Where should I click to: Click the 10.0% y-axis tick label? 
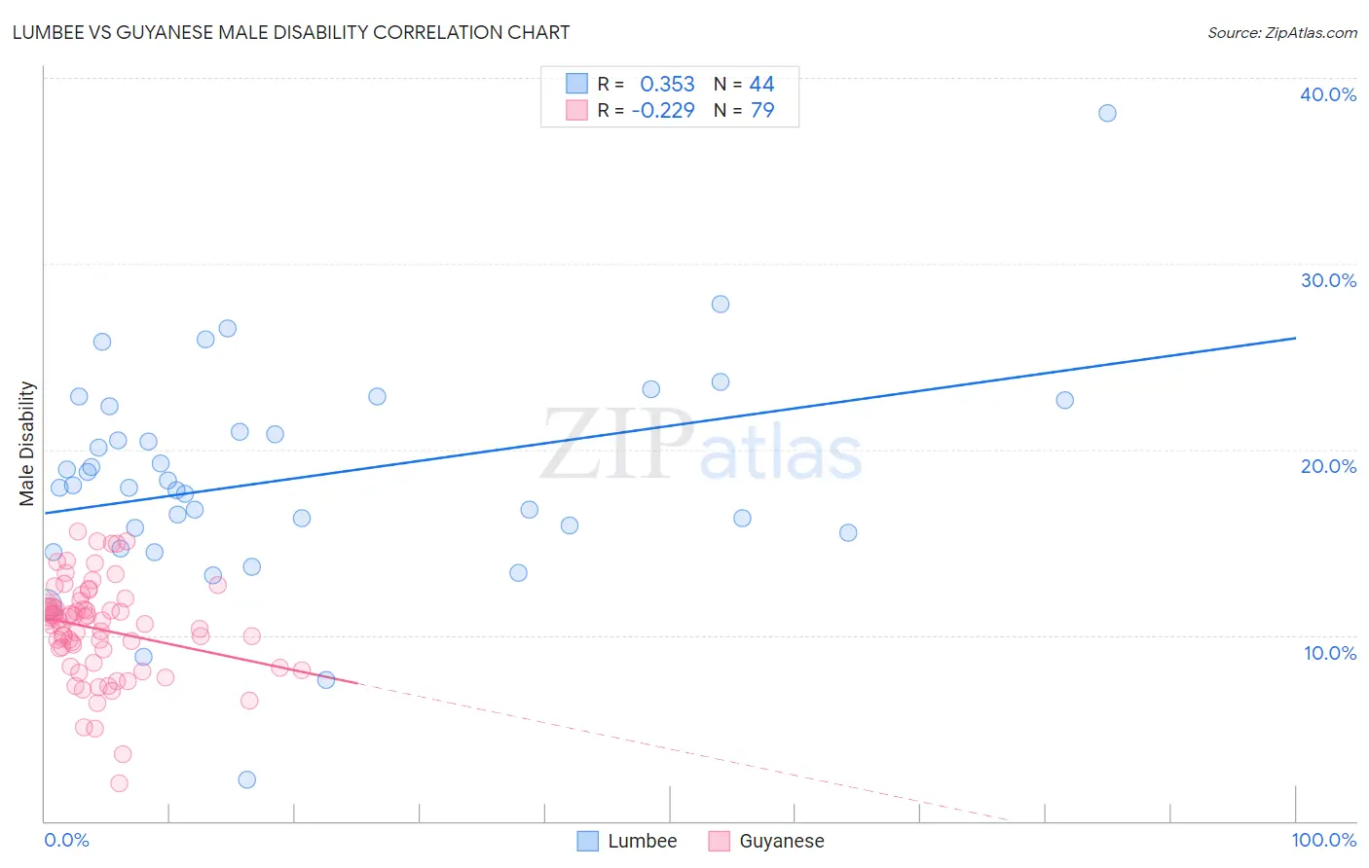[1330, 653]
